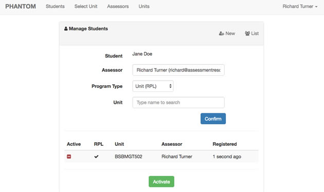Click the Assessor column header in table
The image size is (324, 192).
(172, 144)
